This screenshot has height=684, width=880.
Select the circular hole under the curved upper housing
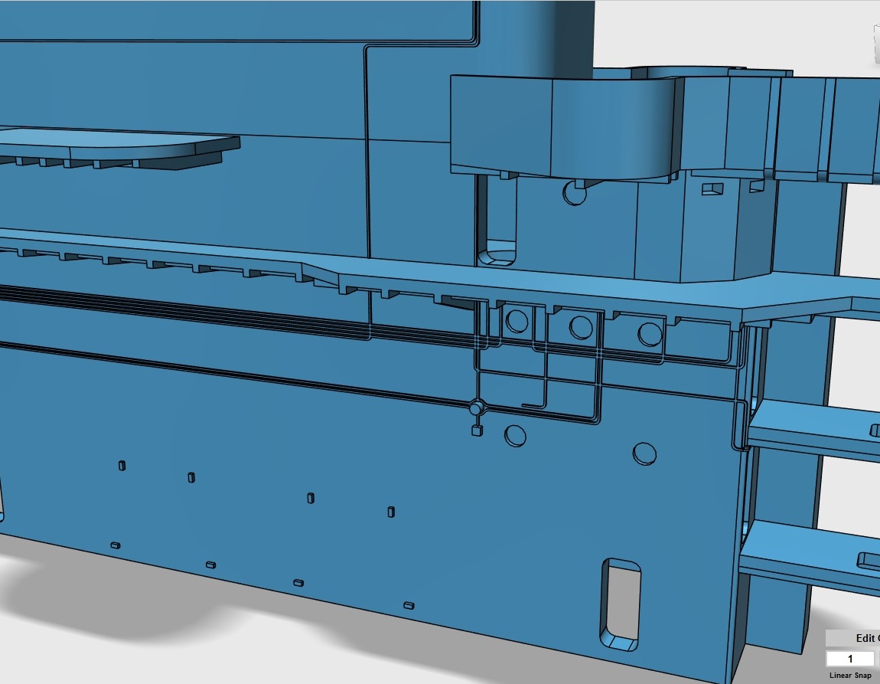(575, 192)
